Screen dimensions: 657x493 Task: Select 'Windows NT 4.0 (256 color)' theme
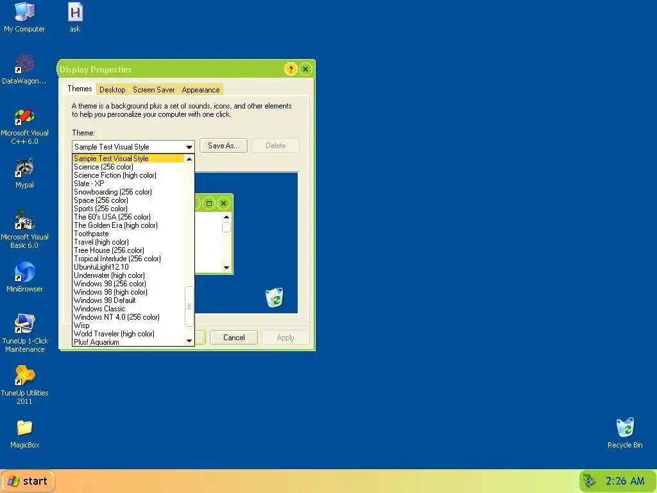tap(128, 317)
